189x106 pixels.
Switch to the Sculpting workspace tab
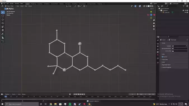point(40,4)
